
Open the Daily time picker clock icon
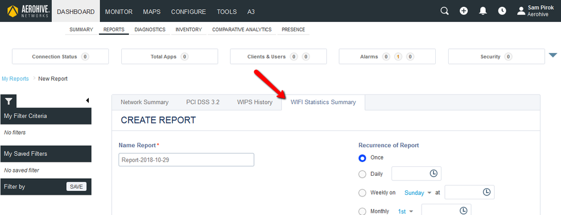(434, 173)
